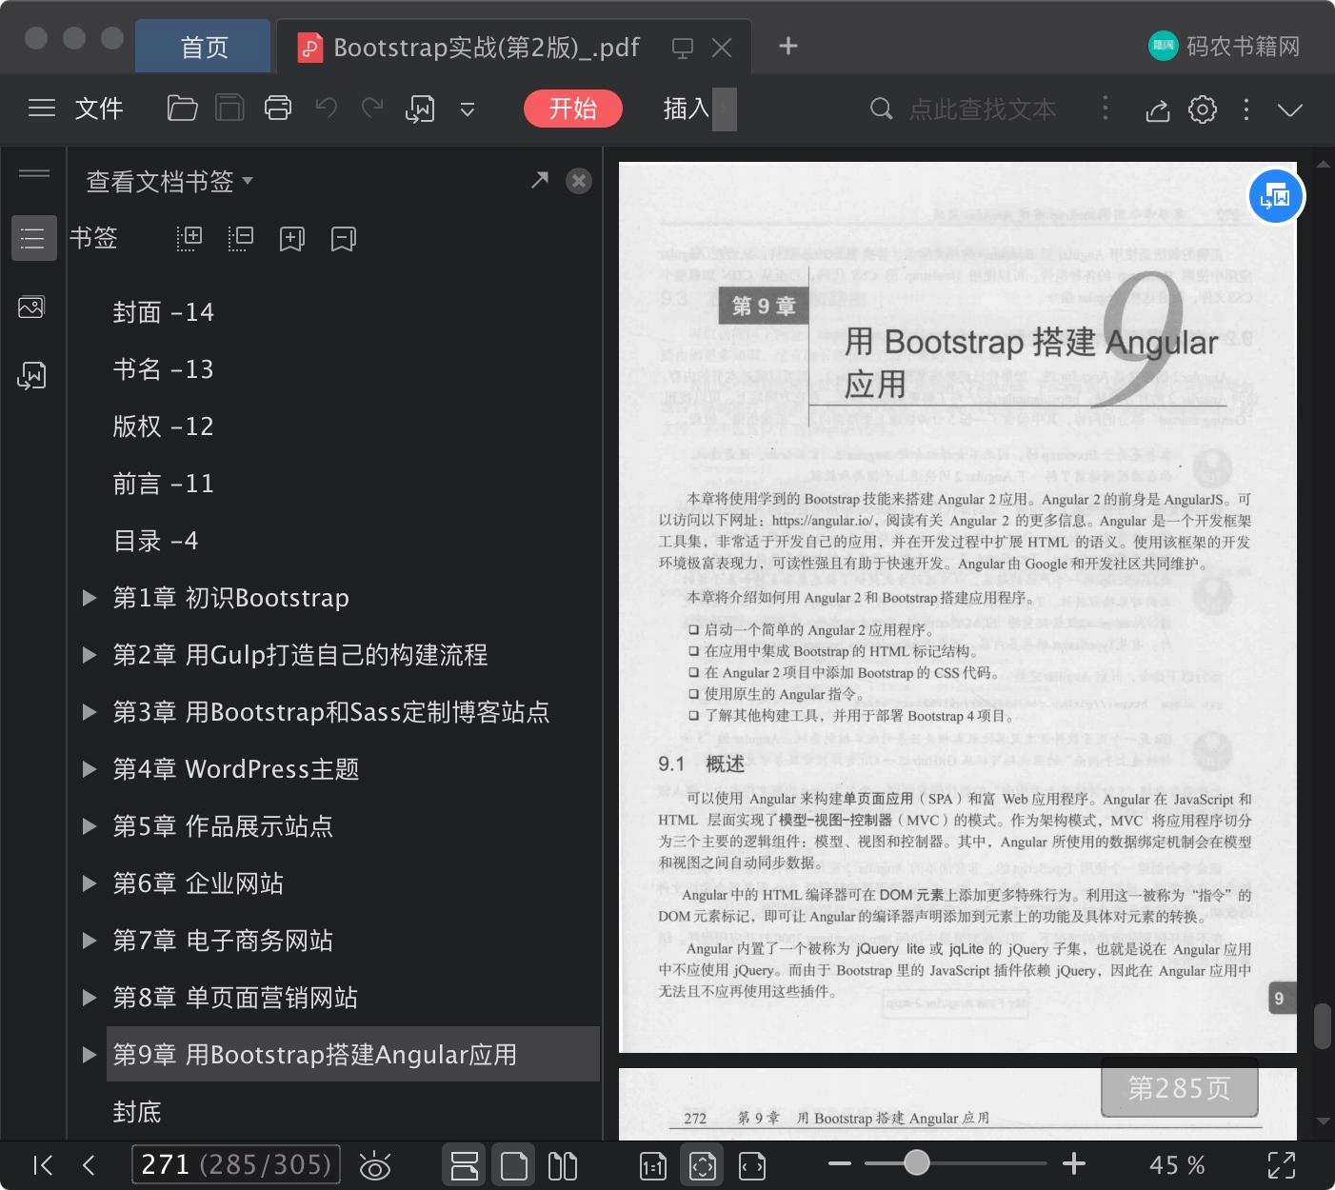Viewport: 1335px width, 1190px height.
Task: Open bookmark 目录 -4
Action: [155, 541]
